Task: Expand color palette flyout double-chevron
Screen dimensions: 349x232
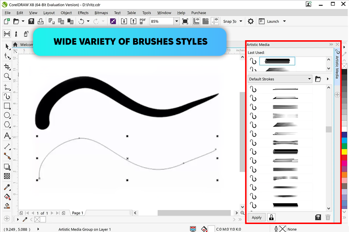Action: click(345, 217)
